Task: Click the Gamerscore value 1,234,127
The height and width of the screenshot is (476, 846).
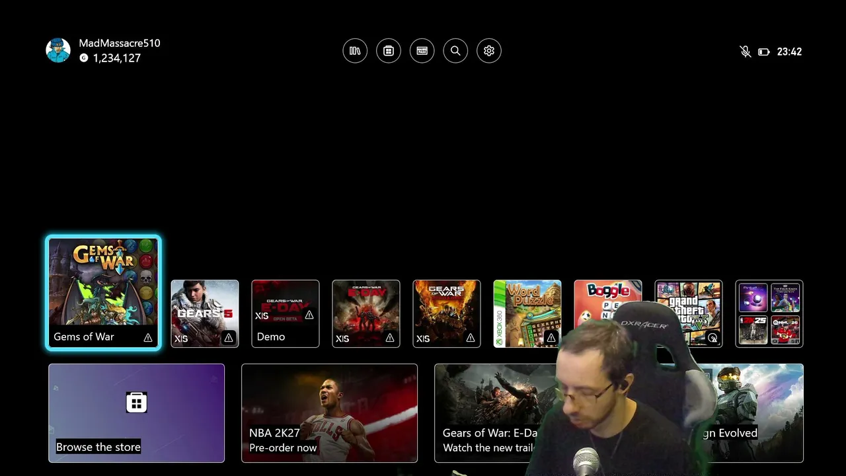Action: point(117,58)
